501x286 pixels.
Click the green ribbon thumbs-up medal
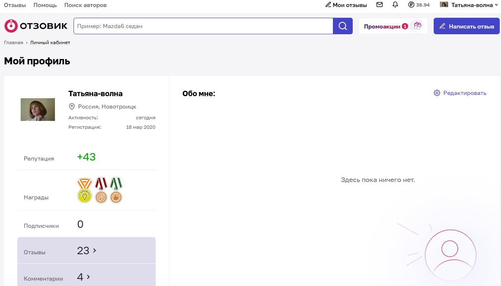click(116, 190)
